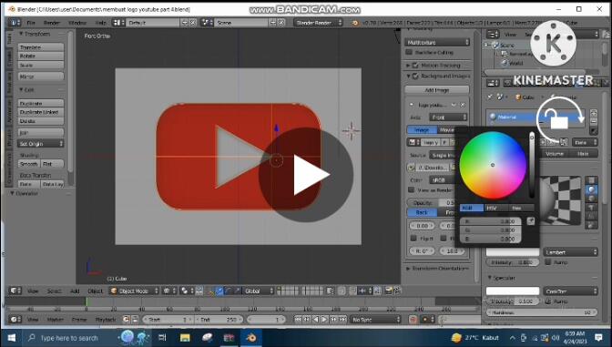The height and width of the screenshot is (347, 612).
Task: Open the Add menu in 3D header
Action: pos(75,291)
